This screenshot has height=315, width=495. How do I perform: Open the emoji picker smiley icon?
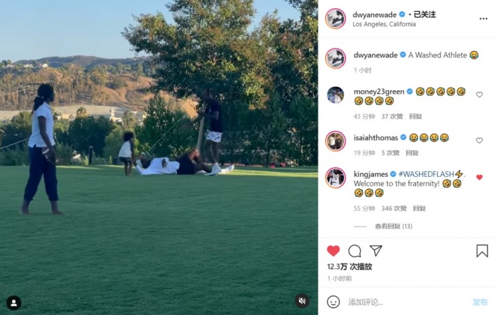pyautogui.click(x=333, y=302)
